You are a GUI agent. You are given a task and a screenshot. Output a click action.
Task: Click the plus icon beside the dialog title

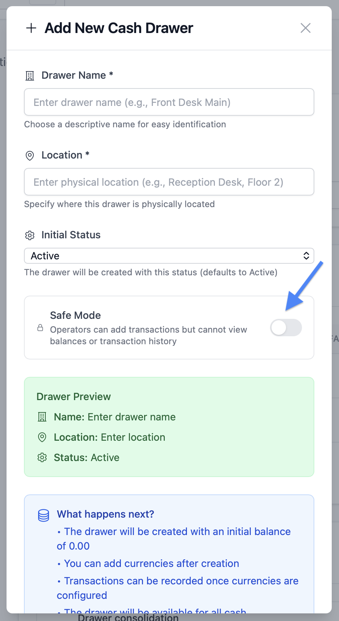click(x=31, y=28)
